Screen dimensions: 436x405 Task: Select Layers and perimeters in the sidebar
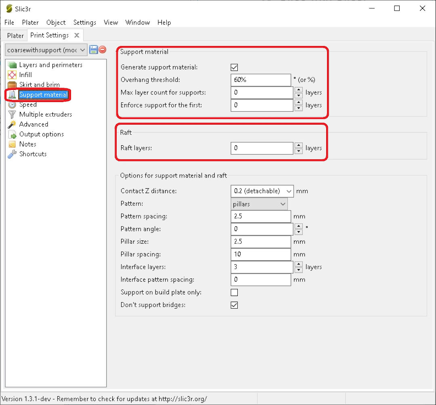(x=50, y=65)
